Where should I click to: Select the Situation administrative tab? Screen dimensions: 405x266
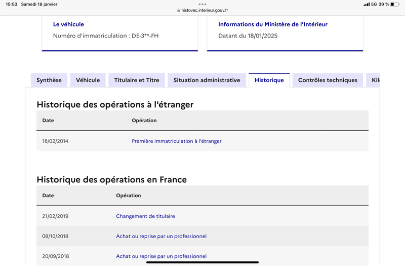(207, 80)
